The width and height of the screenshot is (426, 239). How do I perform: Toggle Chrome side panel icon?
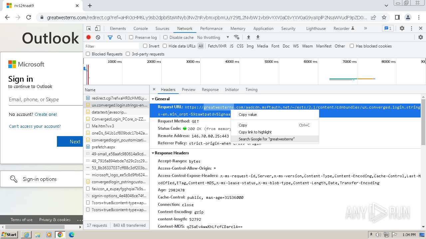pyautogui.click(x=397, y=17)
